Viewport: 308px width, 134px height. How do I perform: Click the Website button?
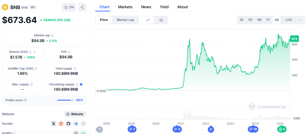click(x=75, y=114)
